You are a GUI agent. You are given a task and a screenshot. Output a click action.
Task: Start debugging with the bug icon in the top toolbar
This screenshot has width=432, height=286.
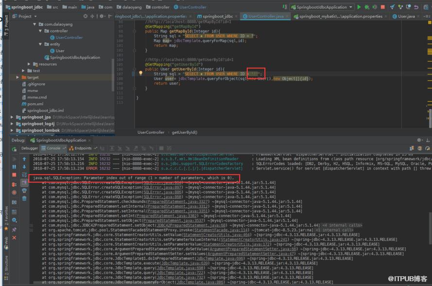367,7
